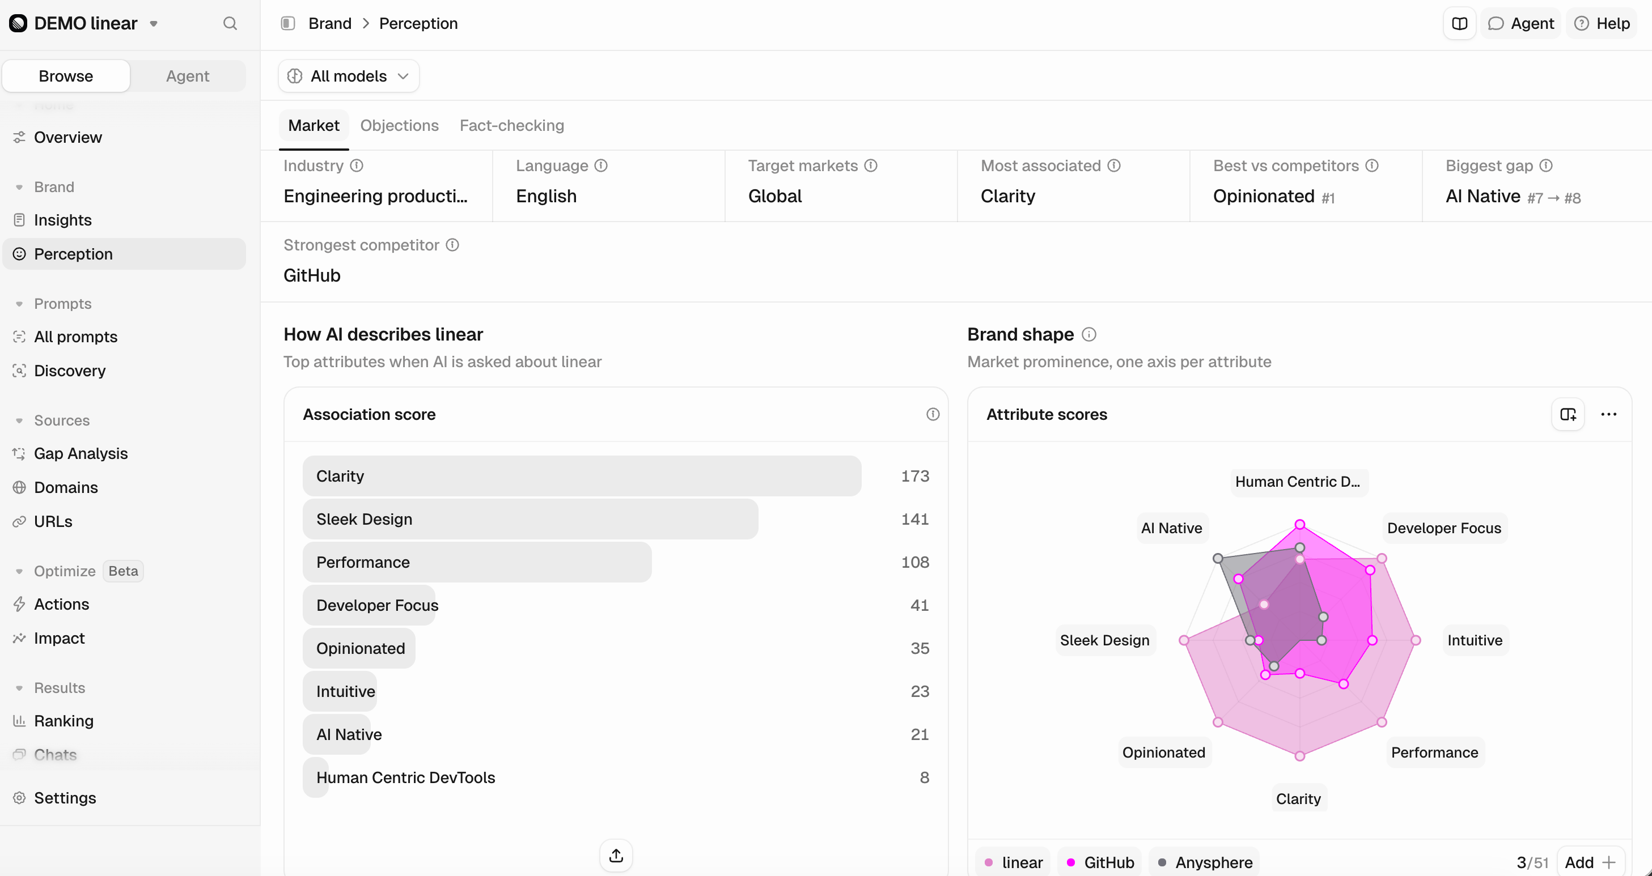1652x876 pixels.
Task: Click the Brand breadcrumb link
Action: click(x=329, y=24)
